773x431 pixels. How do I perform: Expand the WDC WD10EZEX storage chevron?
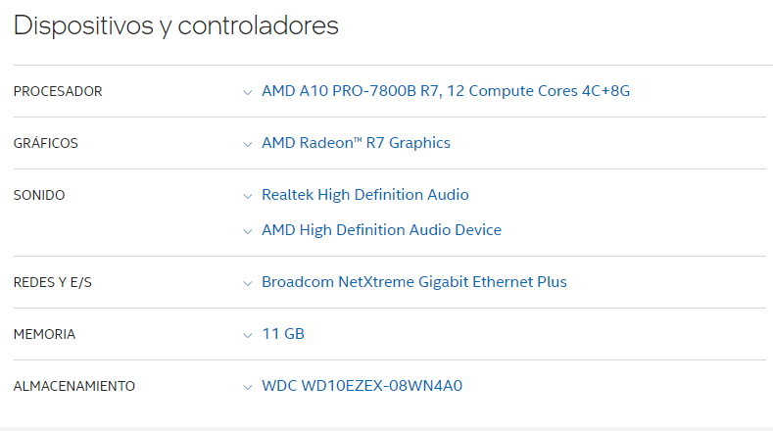pyautogui.click(x=248, y=387)
